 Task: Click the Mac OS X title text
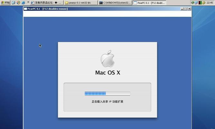coord(108,73)
